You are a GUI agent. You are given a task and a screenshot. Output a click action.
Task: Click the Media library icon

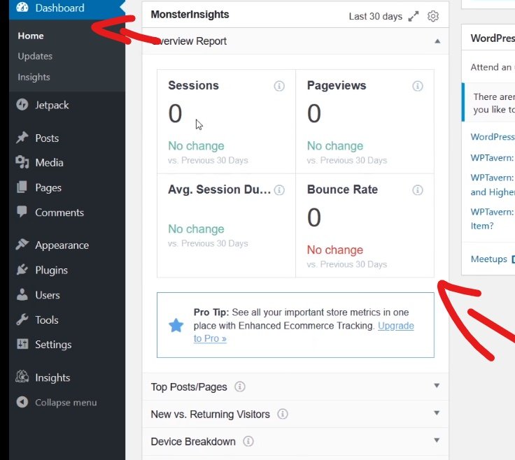22,162
